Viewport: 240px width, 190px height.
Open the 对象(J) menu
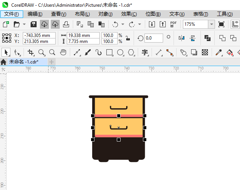coord(106,14)
